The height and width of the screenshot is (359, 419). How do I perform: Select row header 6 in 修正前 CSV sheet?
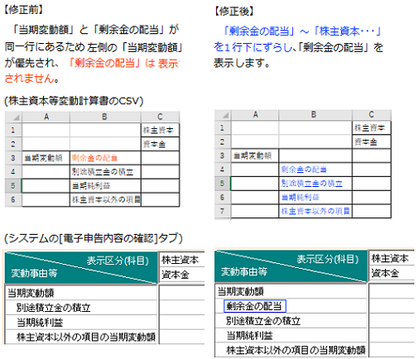pyautogui.click(x=13, y=199)
